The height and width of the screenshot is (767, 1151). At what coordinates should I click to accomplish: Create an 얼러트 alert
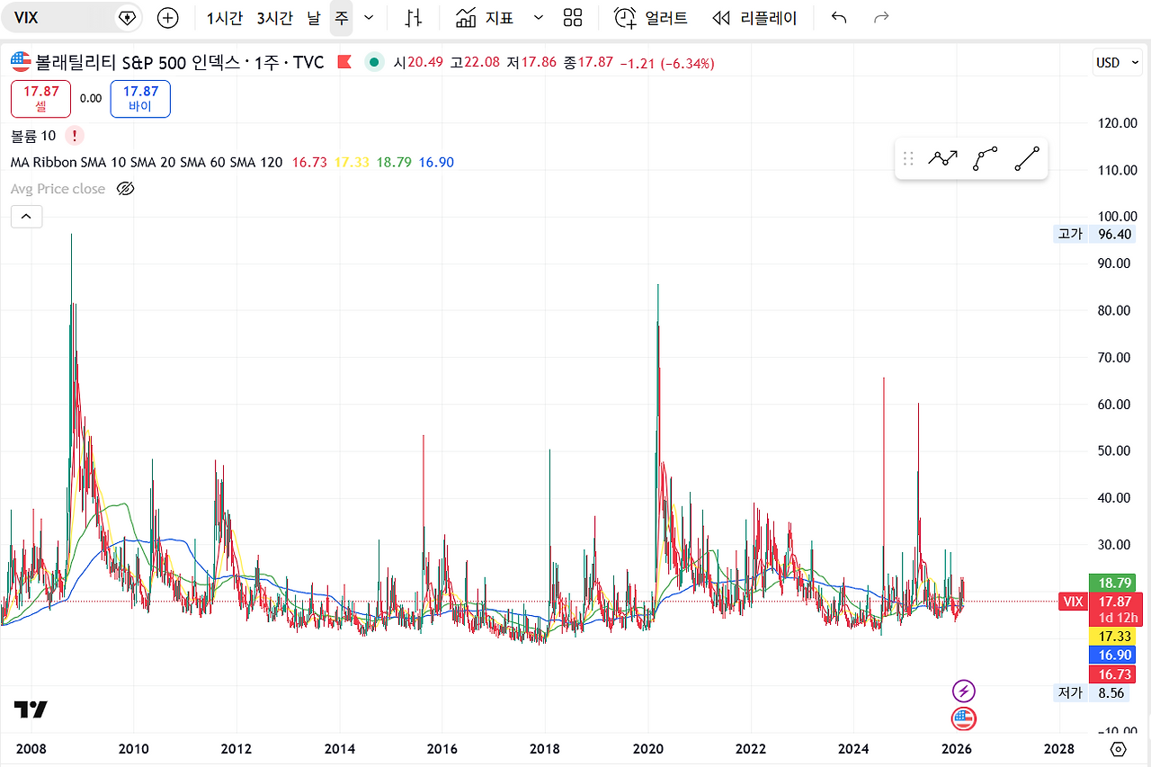651,18
